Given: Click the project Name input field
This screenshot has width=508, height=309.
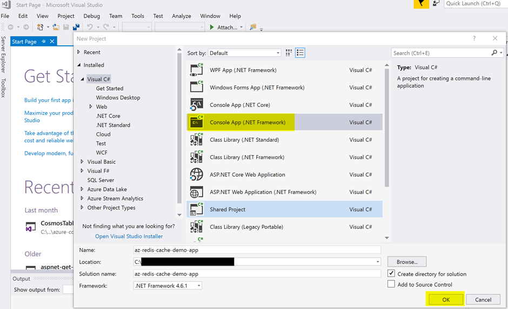Looking at the screenshot, I should (x=257, y=250).
